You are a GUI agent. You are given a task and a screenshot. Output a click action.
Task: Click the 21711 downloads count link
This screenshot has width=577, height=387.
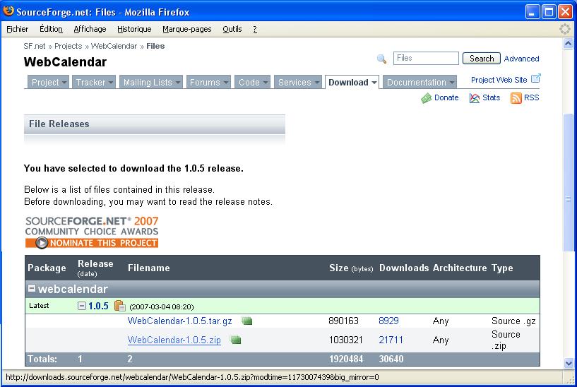coord(391,340)
